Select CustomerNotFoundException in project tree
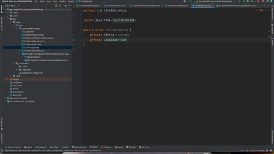 pos(39,38)
